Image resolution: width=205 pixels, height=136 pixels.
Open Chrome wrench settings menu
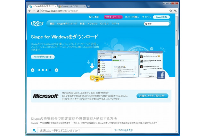(175, 11)
